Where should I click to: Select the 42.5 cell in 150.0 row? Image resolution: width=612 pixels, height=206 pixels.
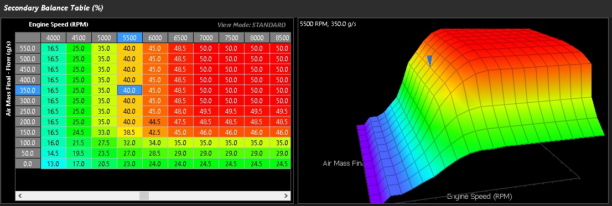tap(155, 132)
